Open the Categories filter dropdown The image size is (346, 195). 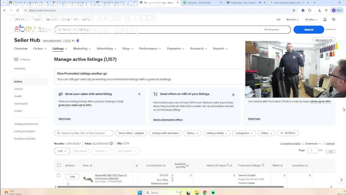click(244, 133)
